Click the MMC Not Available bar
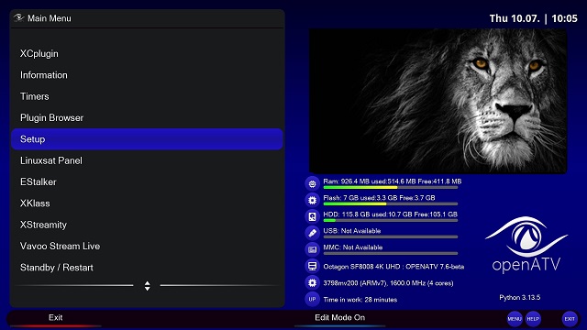 tap(391, 253)
